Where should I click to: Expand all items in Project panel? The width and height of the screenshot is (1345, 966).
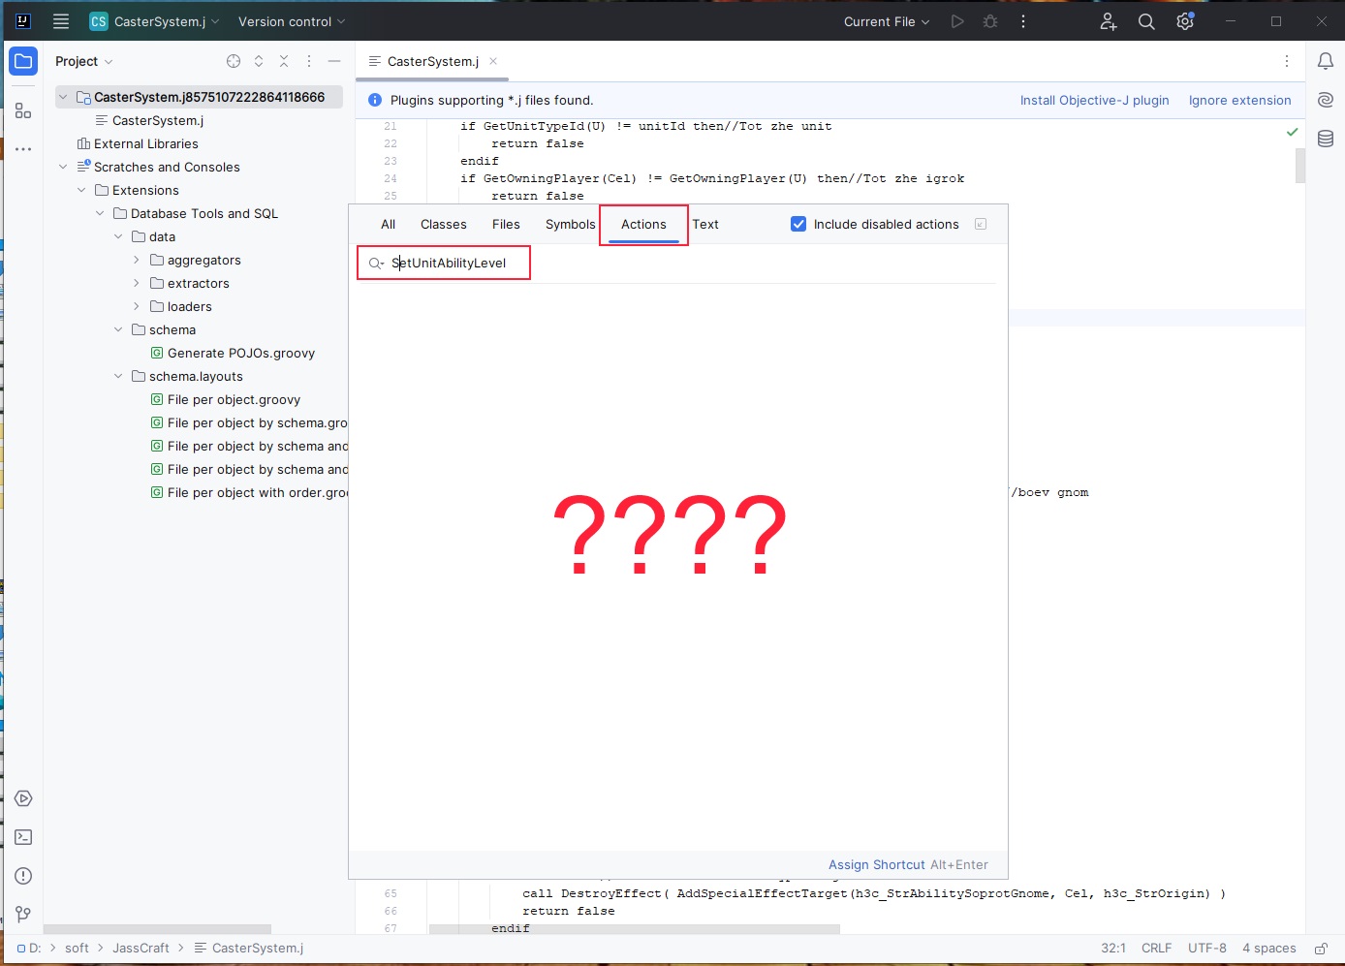(x=259, y=61)
